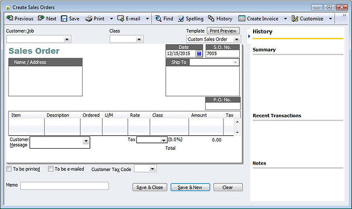This screenshot has width=352, height=209.
Task: Click the first Description cell
Action: [62, 122]
